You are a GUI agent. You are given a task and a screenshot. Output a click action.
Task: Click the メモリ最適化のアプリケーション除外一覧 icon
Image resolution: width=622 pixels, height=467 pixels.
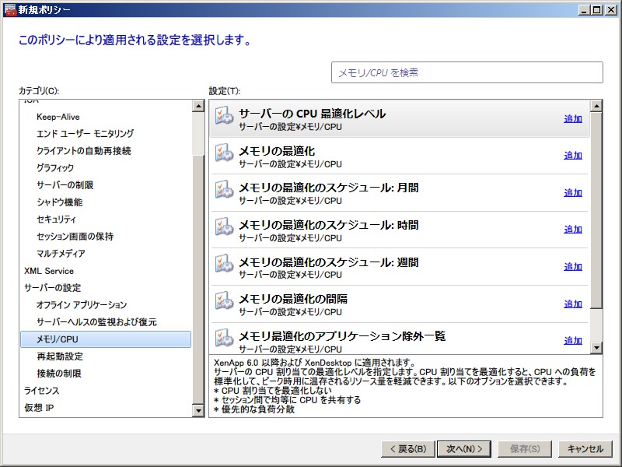(x=224, y=338)
